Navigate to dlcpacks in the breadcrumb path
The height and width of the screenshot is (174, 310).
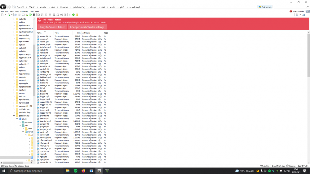click(x=64, y=7)
